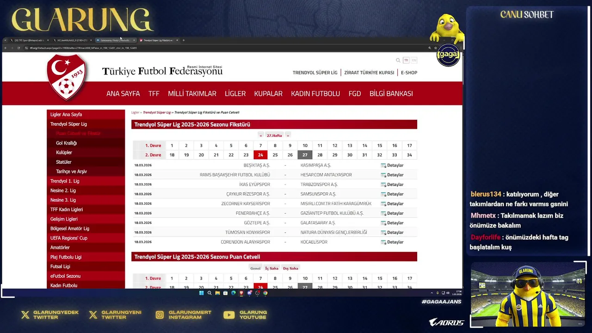Select Dış Saha standings tab
The width and height of the screenshot is (592, 333).
point(290,268)
